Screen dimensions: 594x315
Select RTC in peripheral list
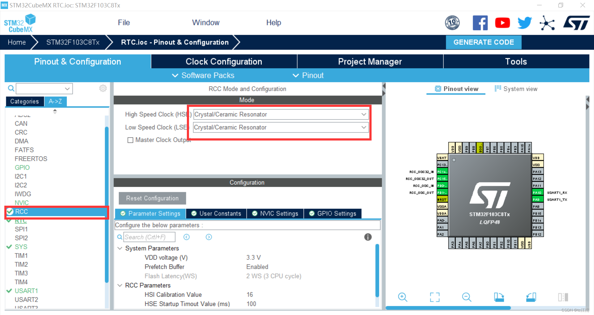pyautogui.click(x=21, y=220)
